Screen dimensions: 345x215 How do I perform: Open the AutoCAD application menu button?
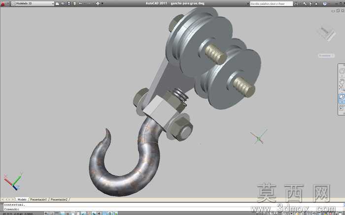tap(4, 3)
